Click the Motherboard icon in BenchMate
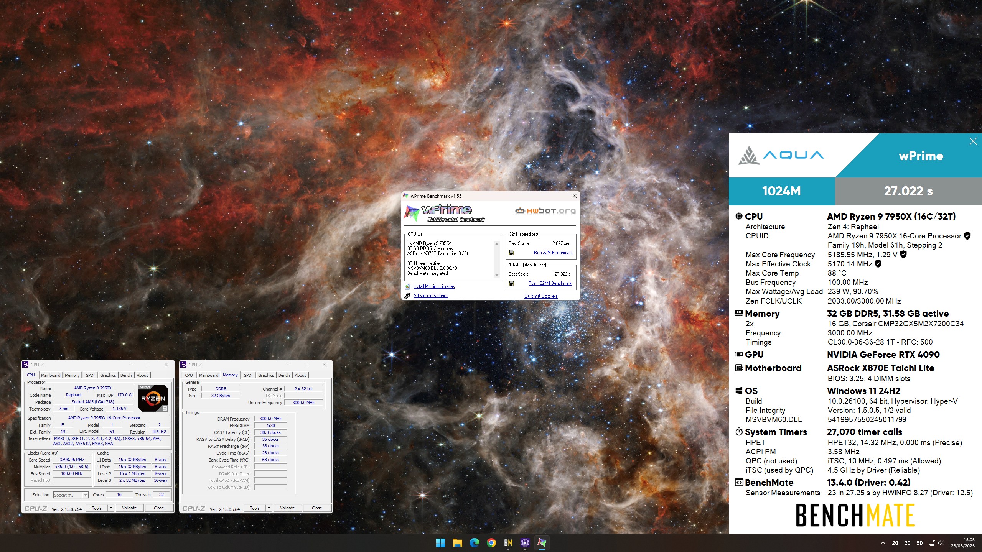 tap(739, 368)
